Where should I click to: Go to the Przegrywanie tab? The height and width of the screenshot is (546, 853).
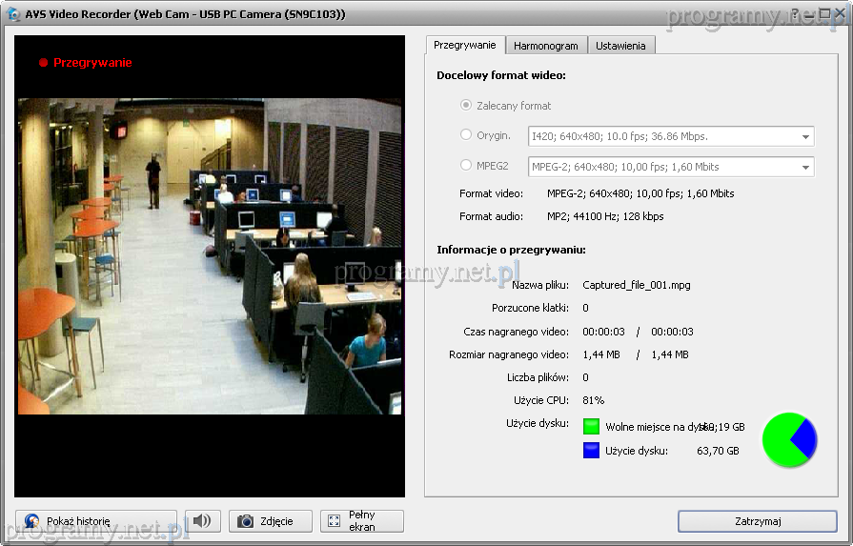tap(464, 45)
